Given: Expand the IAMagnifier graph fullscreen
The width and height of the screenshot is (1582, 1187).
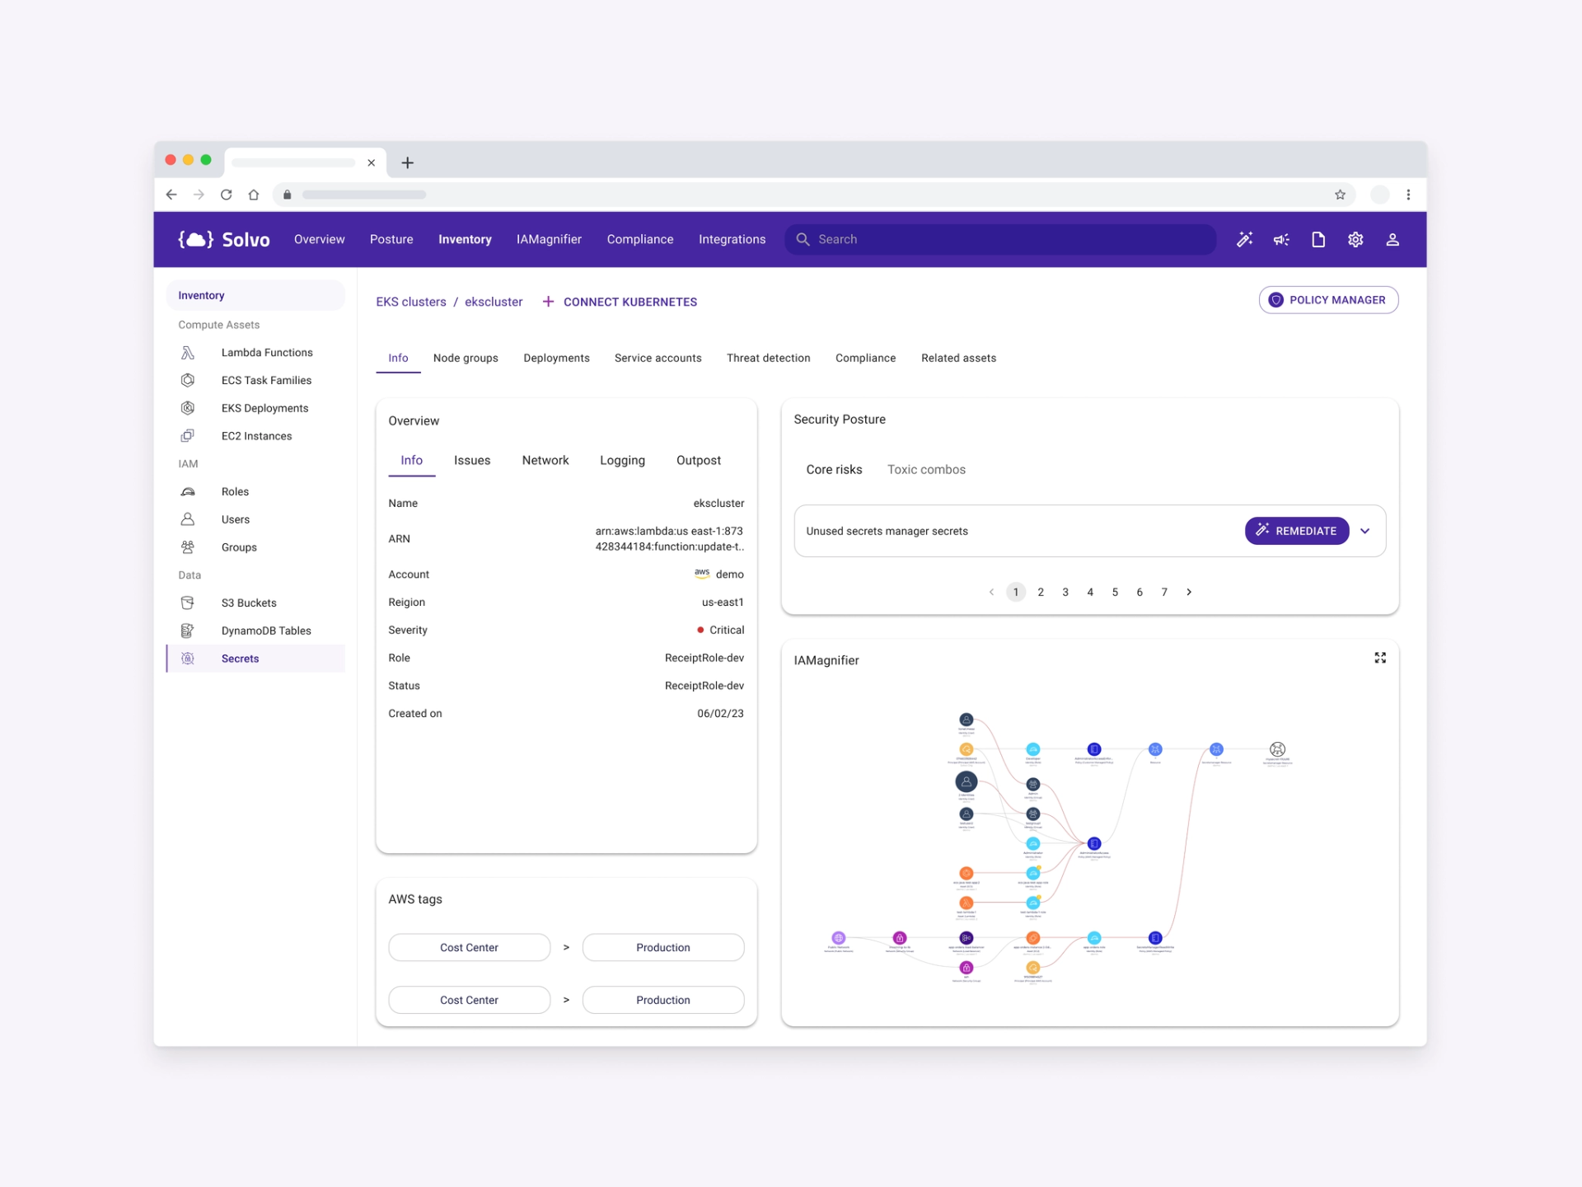Looking at the screenshot, I should 1380,658.
